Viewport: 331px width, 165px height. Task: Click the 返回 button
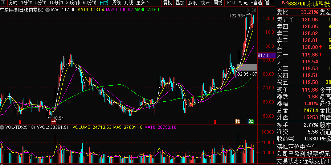269,3
